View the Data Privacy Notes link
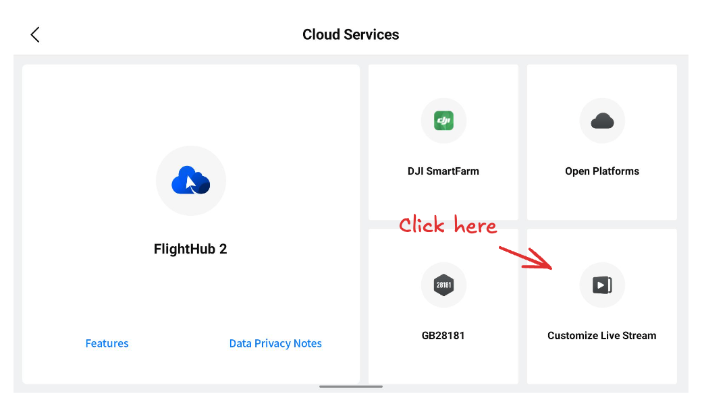 click(275, 343)
